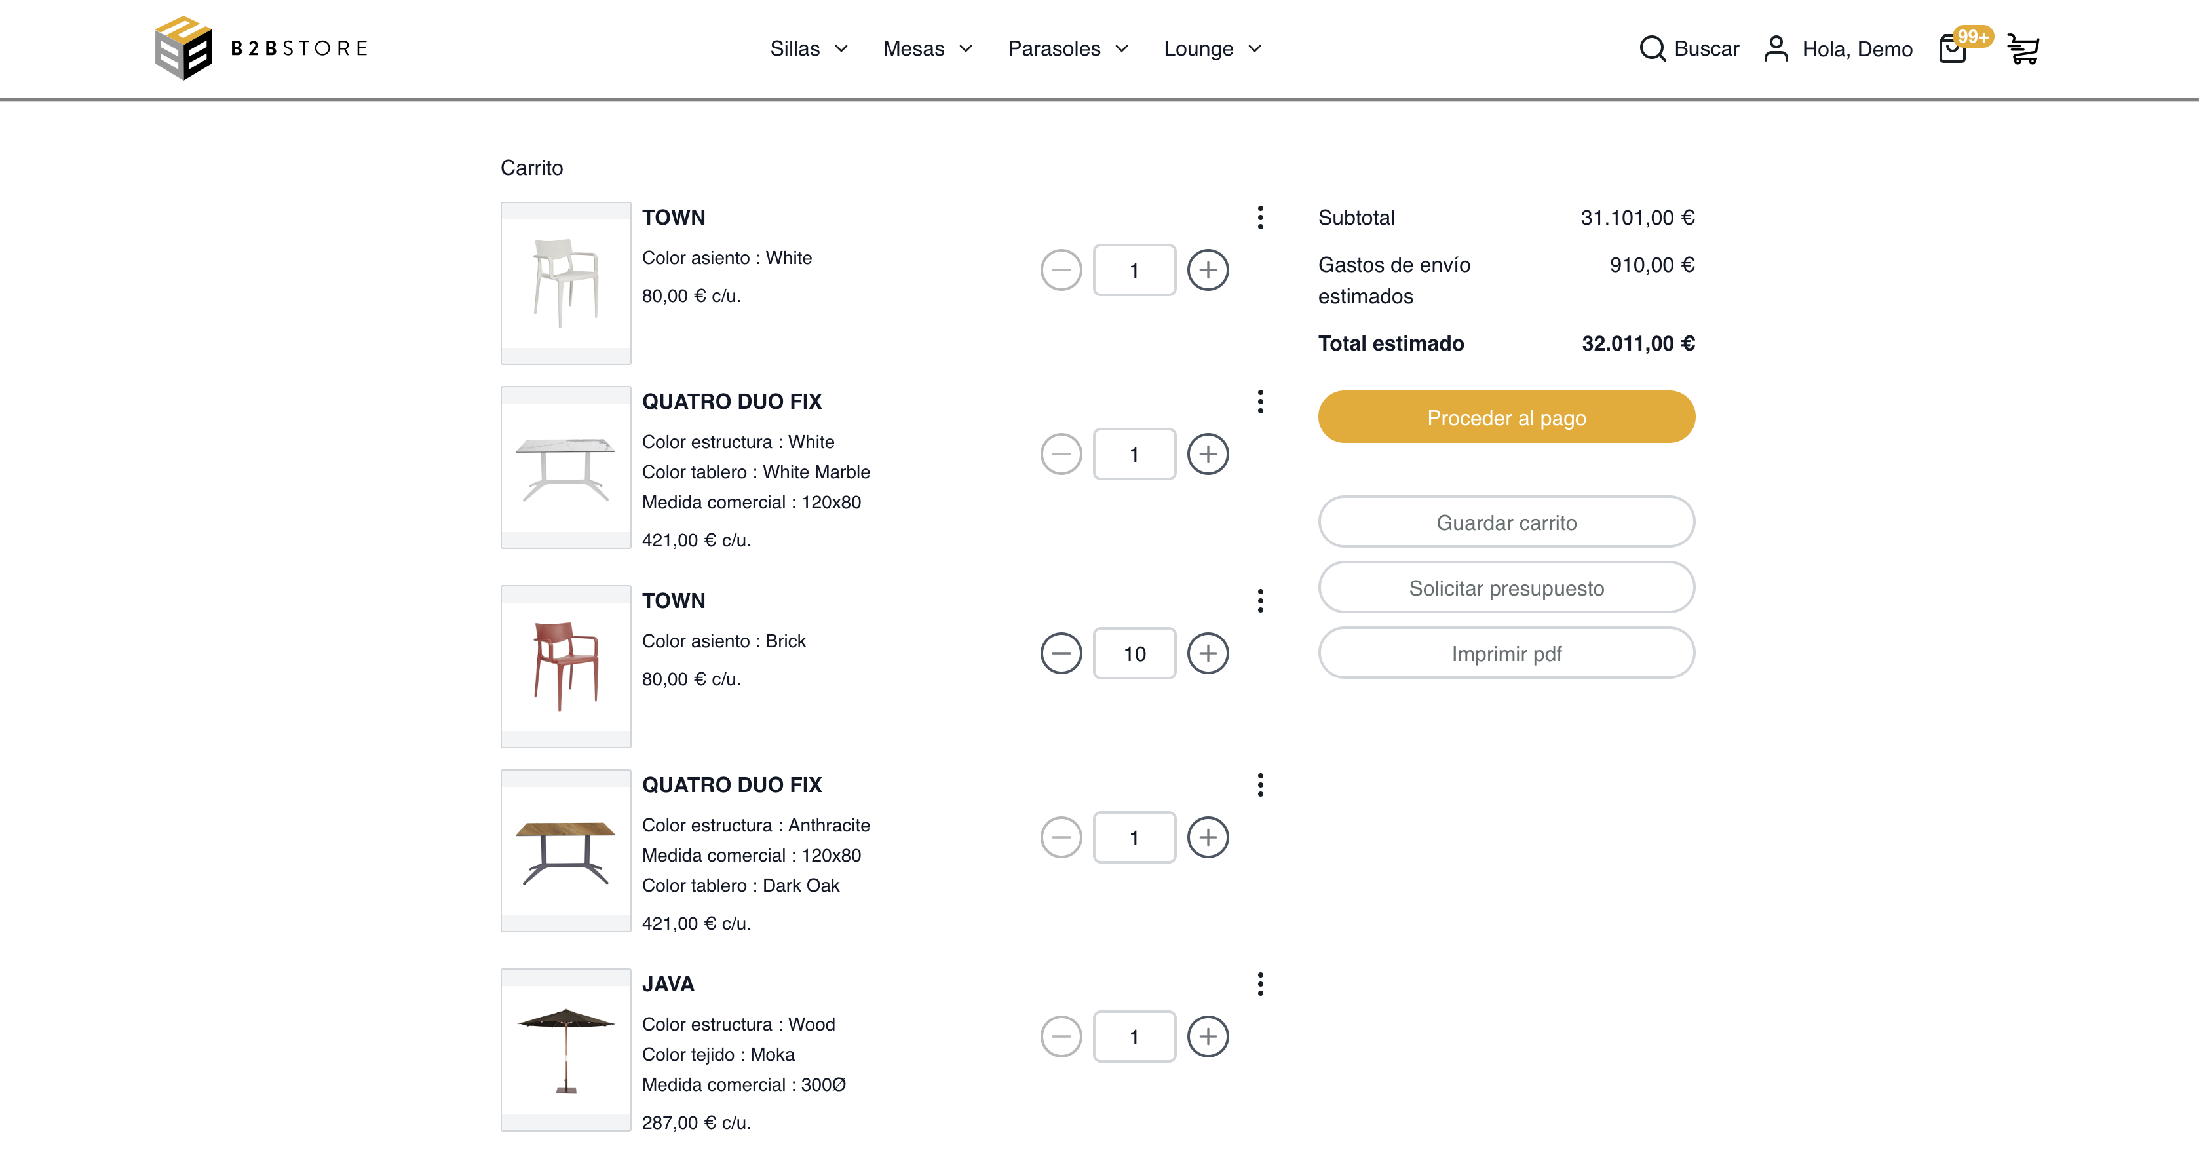The image size is (2199, 1161).
Task: Decrease quantity of the Brick TOWN chair
Action: tap(1061, 652)
